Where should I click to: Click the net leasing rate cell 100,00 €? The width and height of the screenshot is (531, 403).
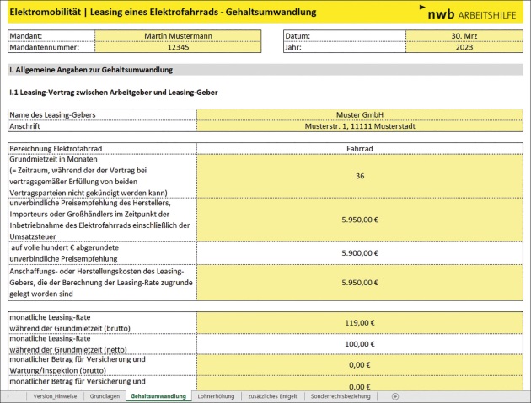click(360, 343)
